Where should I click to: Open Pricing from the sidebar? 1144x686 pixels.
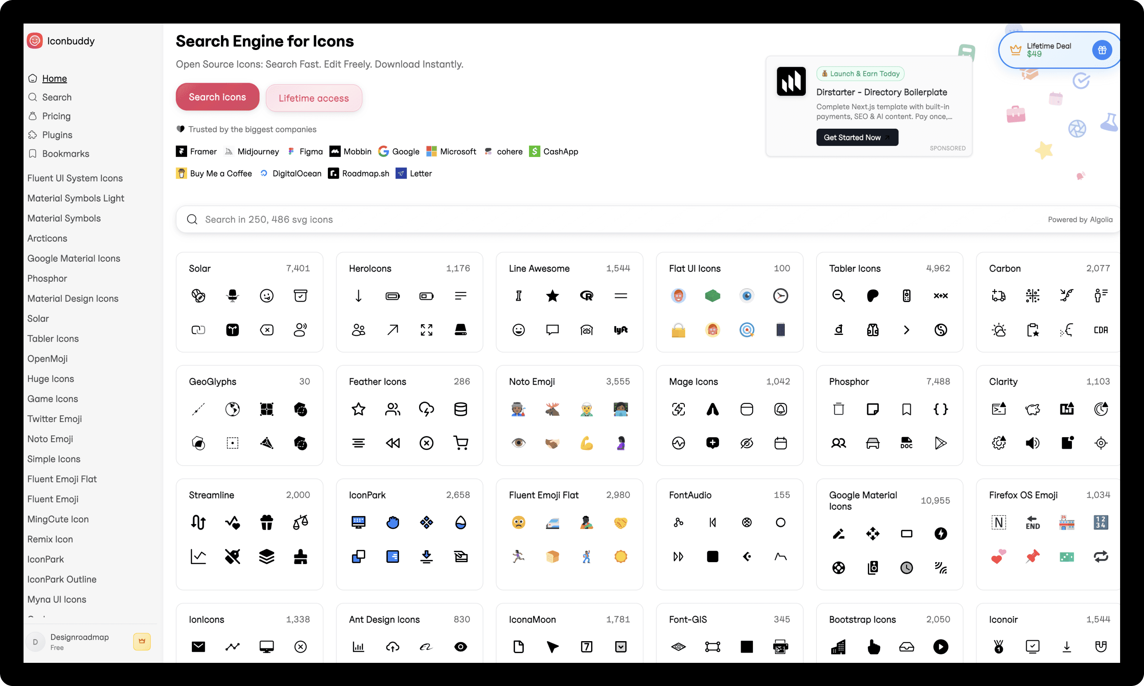tap(56, 116)
